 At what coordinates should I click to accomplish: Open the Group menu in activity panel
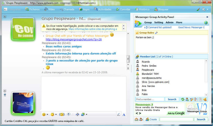tap(148, 22)
